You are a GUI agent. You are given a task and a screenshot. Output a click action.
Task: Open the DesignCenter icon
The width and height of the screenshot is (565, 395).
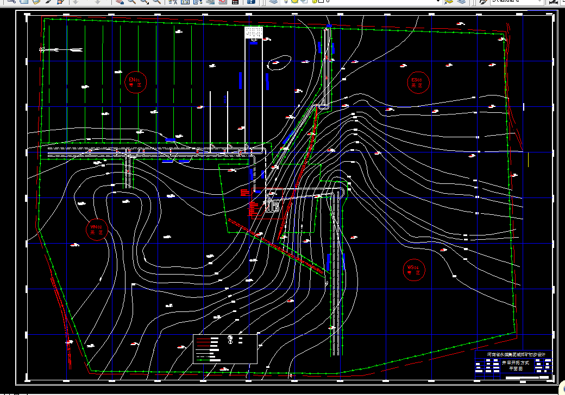185,2
